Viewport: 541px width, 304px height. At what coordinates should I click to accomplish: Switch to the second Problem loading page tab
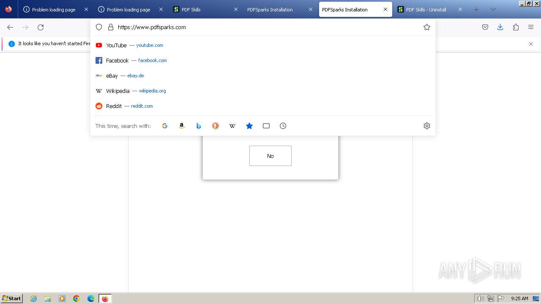coord(131,9)
